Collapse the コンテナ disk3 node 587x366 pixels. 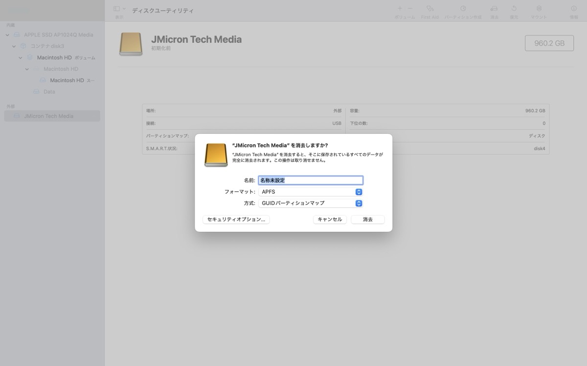pyautogui.click(x=14, y=46)
